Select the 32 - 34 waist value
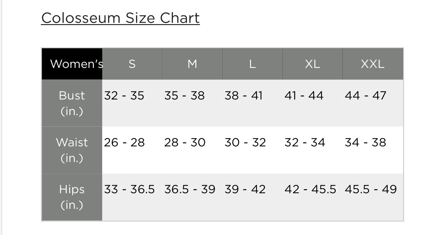The height and width of the screenshot is (235, 430). [305, 143]
